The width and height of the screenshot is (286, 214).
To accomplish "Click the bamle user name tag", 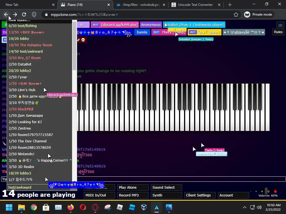I will 142,32.
